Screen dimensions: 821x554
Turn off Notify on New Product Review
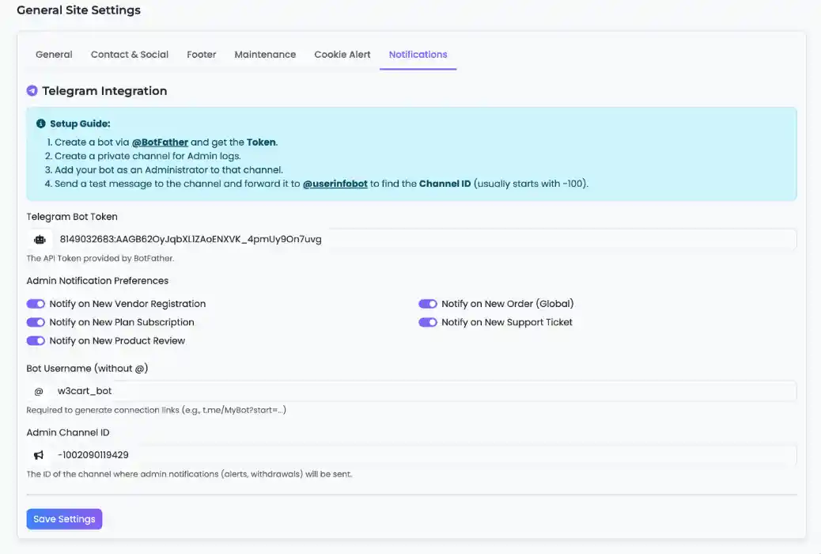tap(35, 340)
